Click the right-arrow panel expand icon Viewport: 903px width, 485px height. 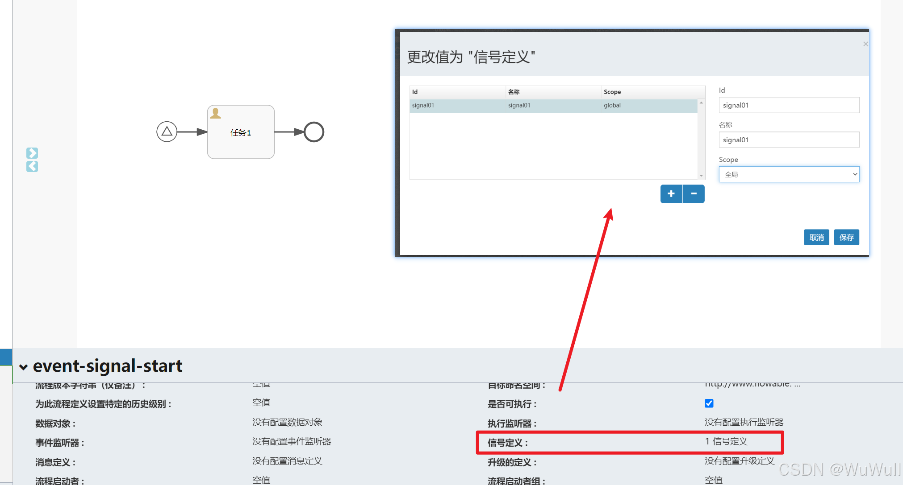click(x=32, y=153)
